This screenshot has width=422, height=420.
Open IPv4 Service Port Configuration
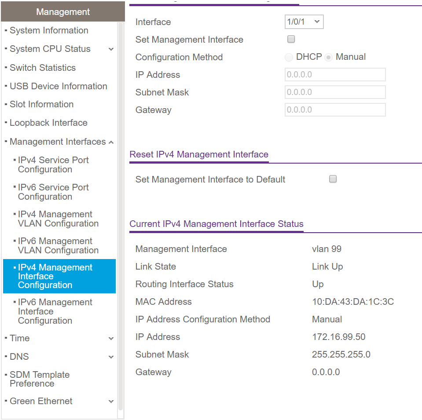(x=53, y=165)
